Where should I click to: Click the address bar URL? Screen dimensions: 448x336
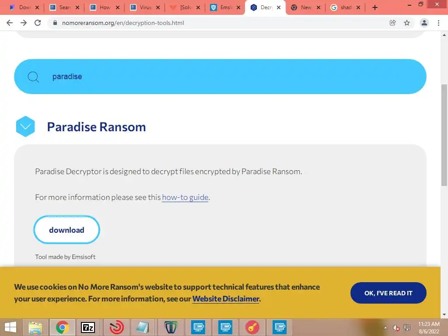coord(123,23)
